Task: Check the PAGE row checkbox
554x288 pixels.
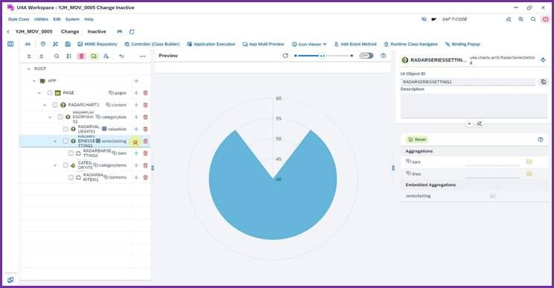Action: (50, 93)
